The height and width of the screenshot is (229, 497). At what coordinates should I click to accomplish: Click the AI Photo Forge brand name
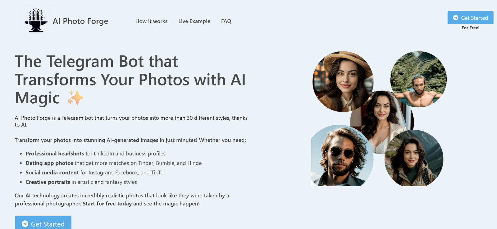coord(80,21)
